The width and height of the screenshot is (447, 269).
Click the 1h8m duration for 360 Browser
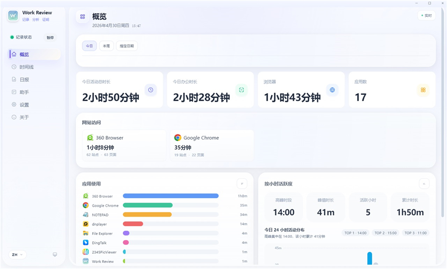click(242, 196)
